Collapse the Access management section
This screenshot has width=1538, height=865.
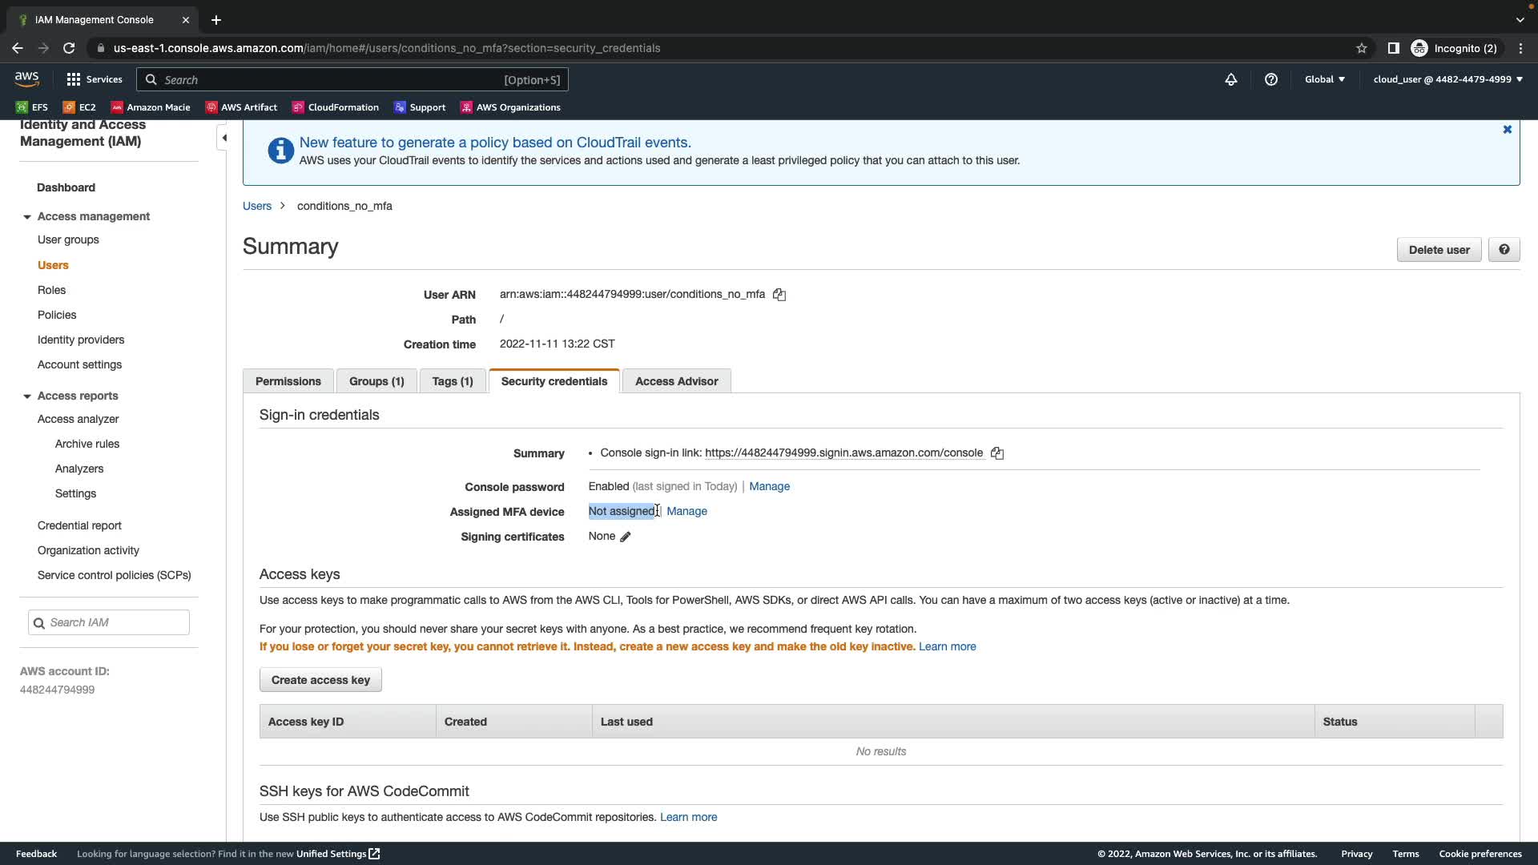click(x=27, y=217)
